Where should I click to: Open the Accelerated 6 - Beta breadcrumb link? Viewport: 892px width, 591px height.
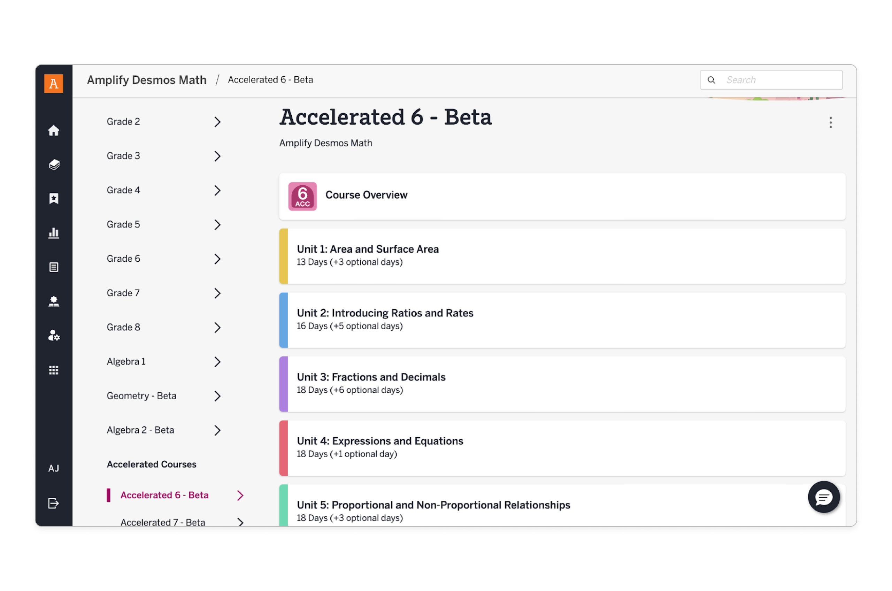pos(270,79)
